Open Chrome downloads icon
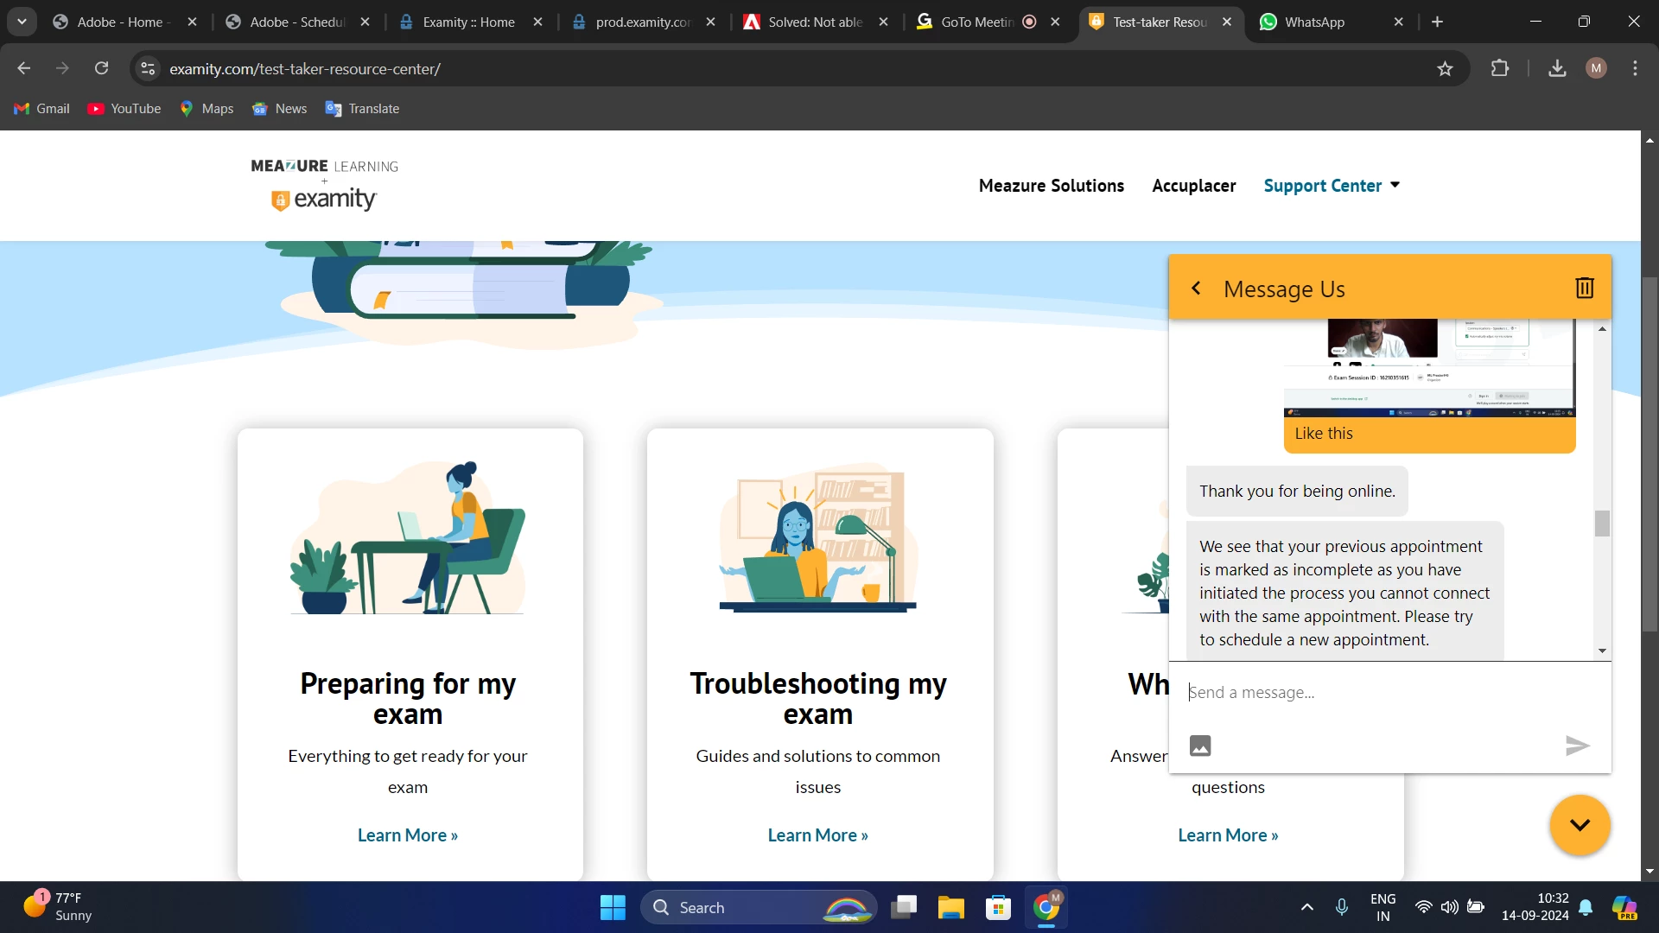 coord(1557,68)
